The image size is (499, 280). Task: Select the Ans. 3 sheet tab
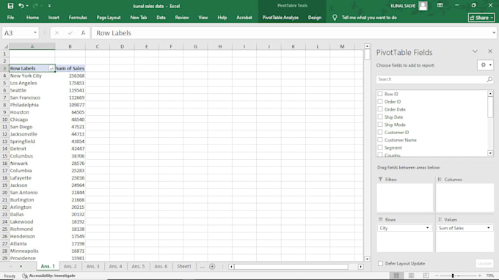93,266
